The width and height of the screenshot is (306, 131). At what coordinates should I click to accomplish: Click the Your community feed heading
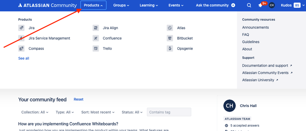(42, 99)
